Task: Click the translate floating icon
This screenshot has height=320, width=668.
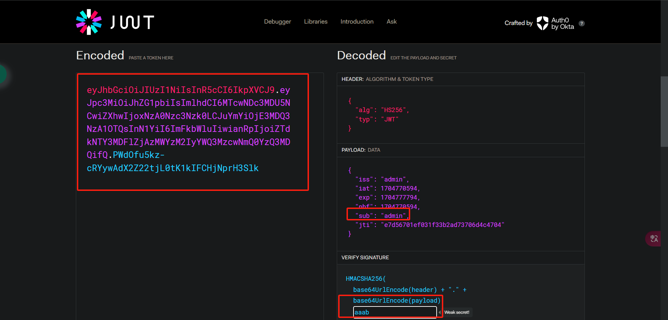Action: click(x=654, y=239)
